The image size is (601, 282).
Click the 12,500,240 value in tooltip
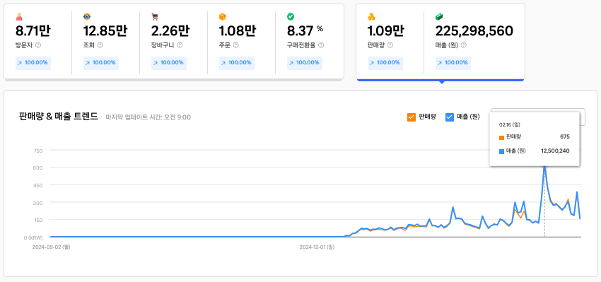pyautogui.click(x=555, y=151)
